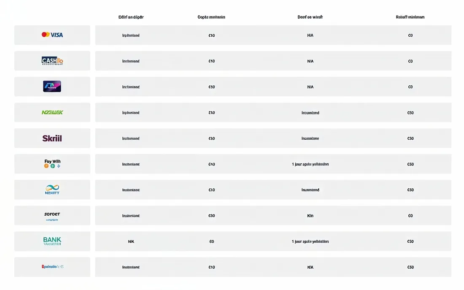Image resolution: width=464 pixels, height=290 pixels.
Task: Click the deposit delay column header
Action: (131, 17)
